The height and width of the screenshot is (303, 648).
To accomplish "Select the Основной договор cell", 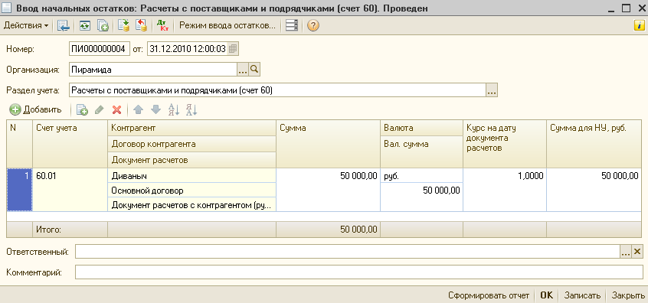I will pos(191,191).
